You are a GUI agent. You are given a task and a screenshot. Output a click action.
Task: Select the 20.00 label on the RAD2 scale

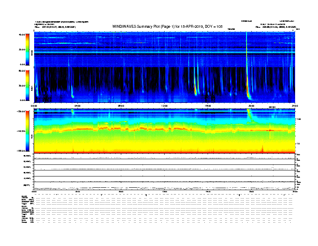pyautogui.click(x=22, y=49)
